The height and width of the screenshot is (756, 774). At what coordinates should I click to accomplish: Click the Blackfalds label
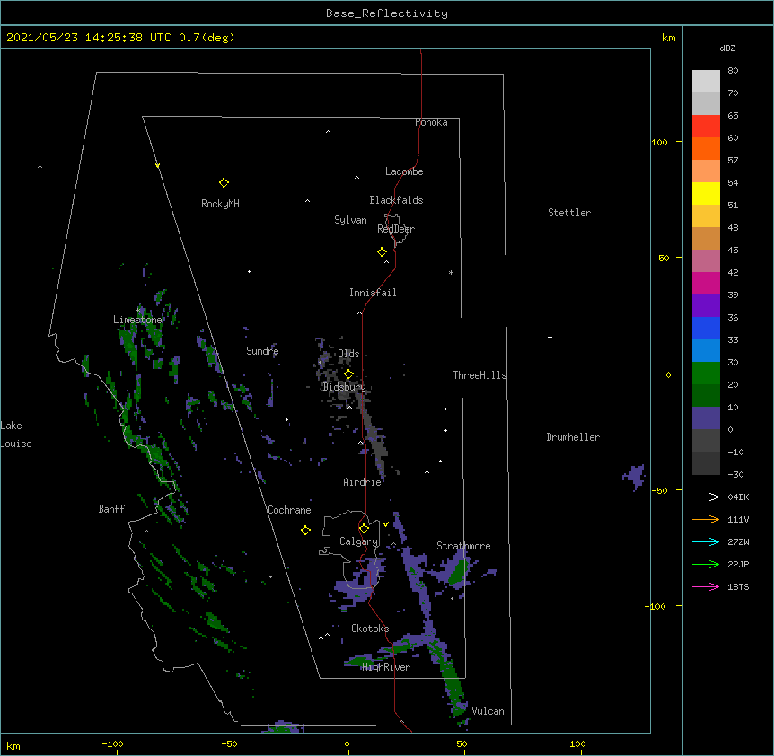pyautogui.click(x=396, y=200)
